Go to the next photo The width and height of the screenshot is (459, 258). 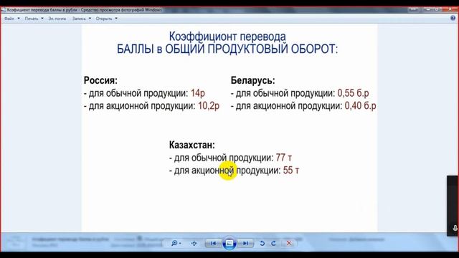pos(245,243)
